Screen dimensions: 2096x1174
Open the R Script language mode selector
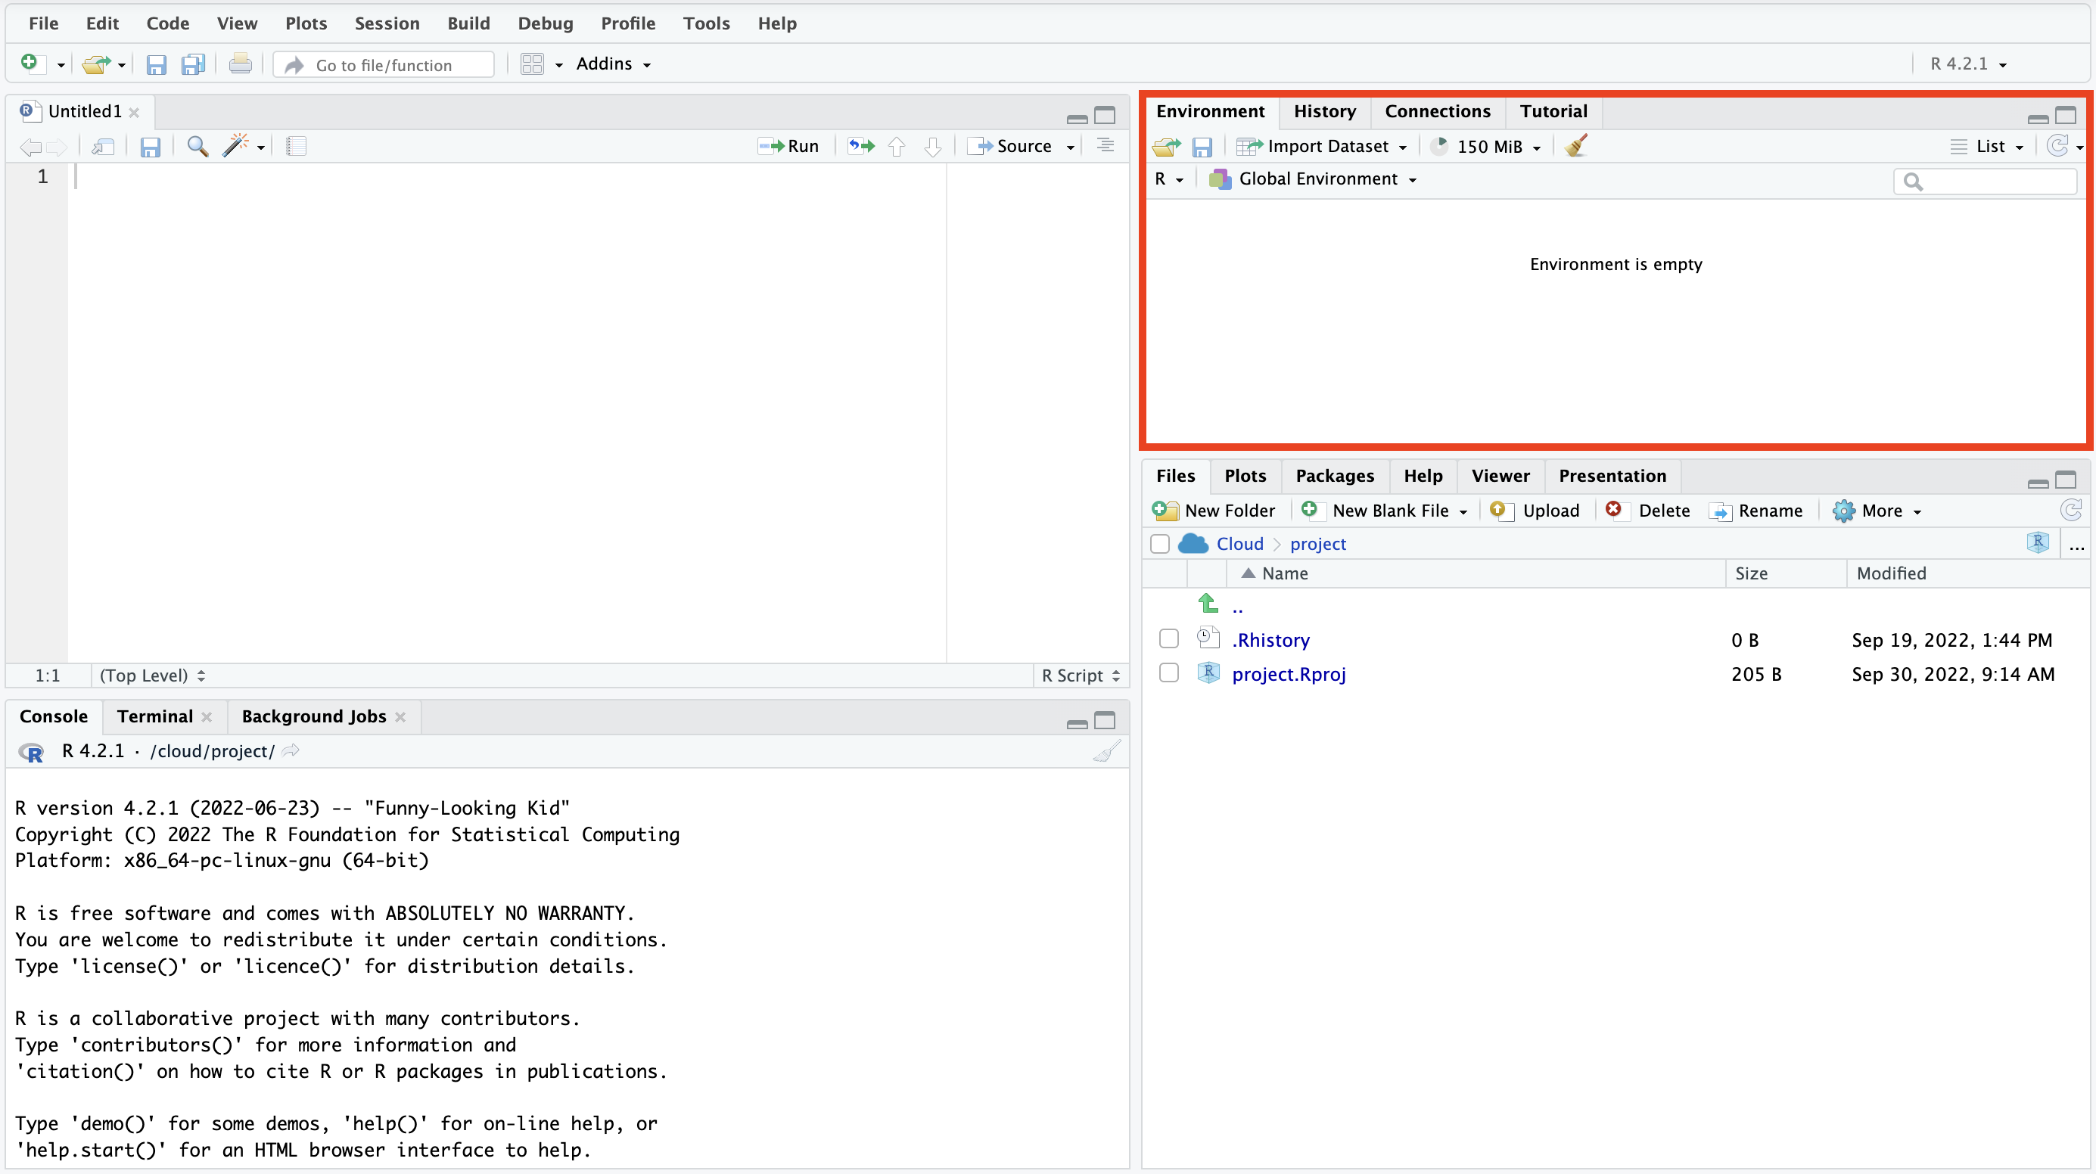1080,676
